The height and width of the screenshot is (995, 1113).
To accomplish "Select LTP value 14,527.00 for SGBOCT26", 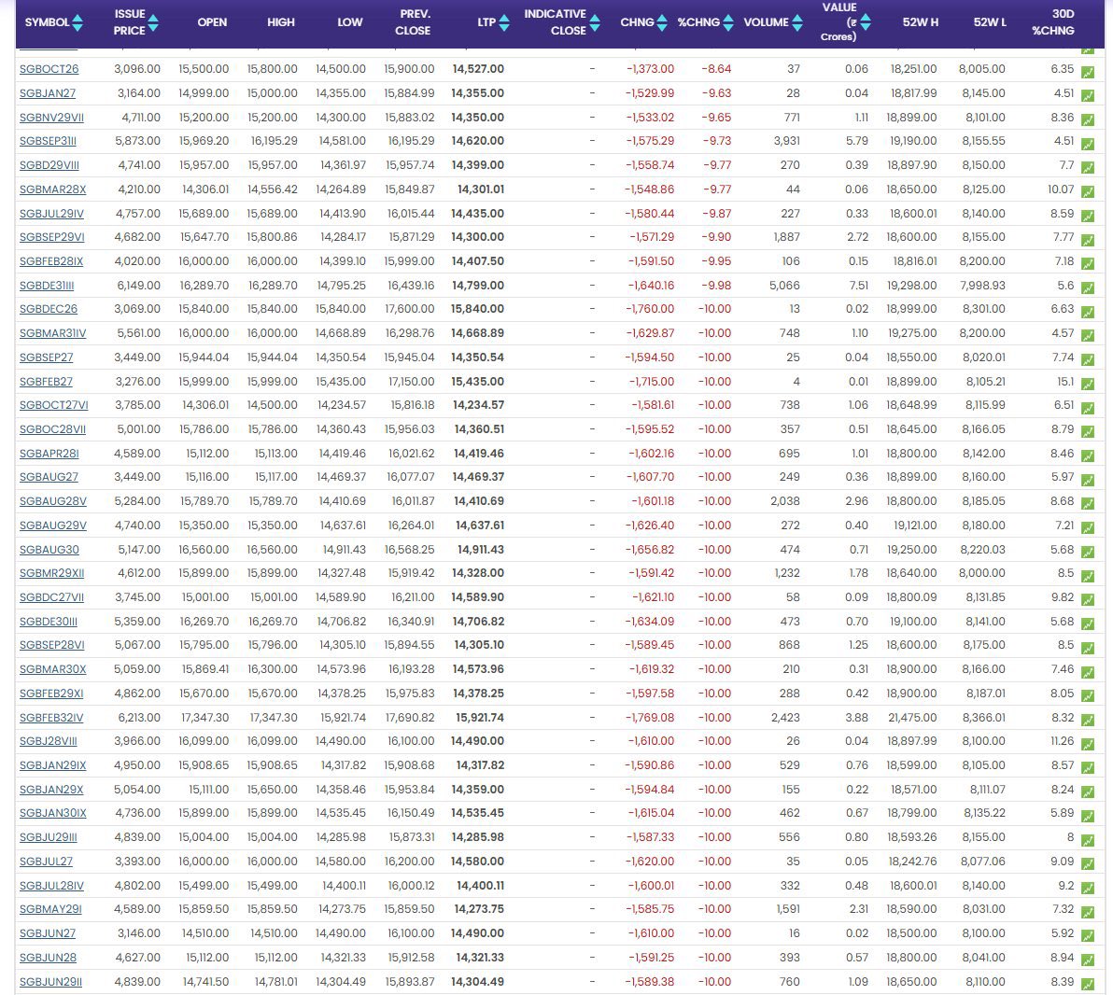I will point(478,69).
